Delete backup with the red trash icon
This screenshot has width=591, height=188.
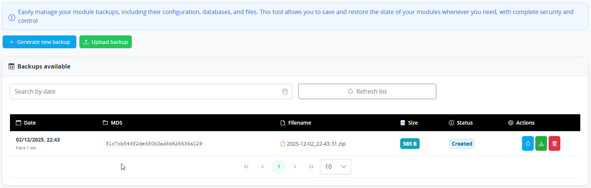[x=554, y=144]
